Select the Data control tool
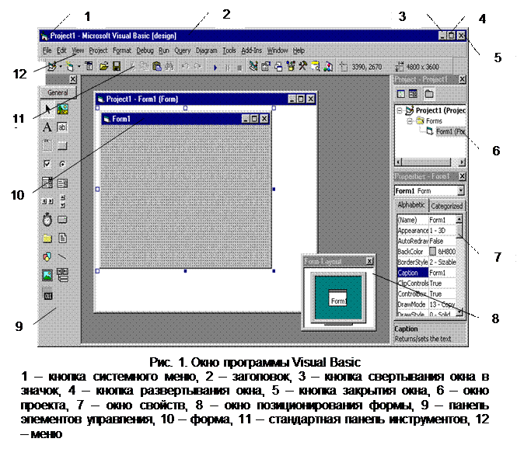 click(62, 275)
